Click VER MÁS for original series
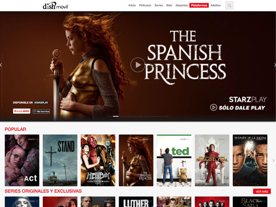The image size is (276, 207). tap(262, 191)
